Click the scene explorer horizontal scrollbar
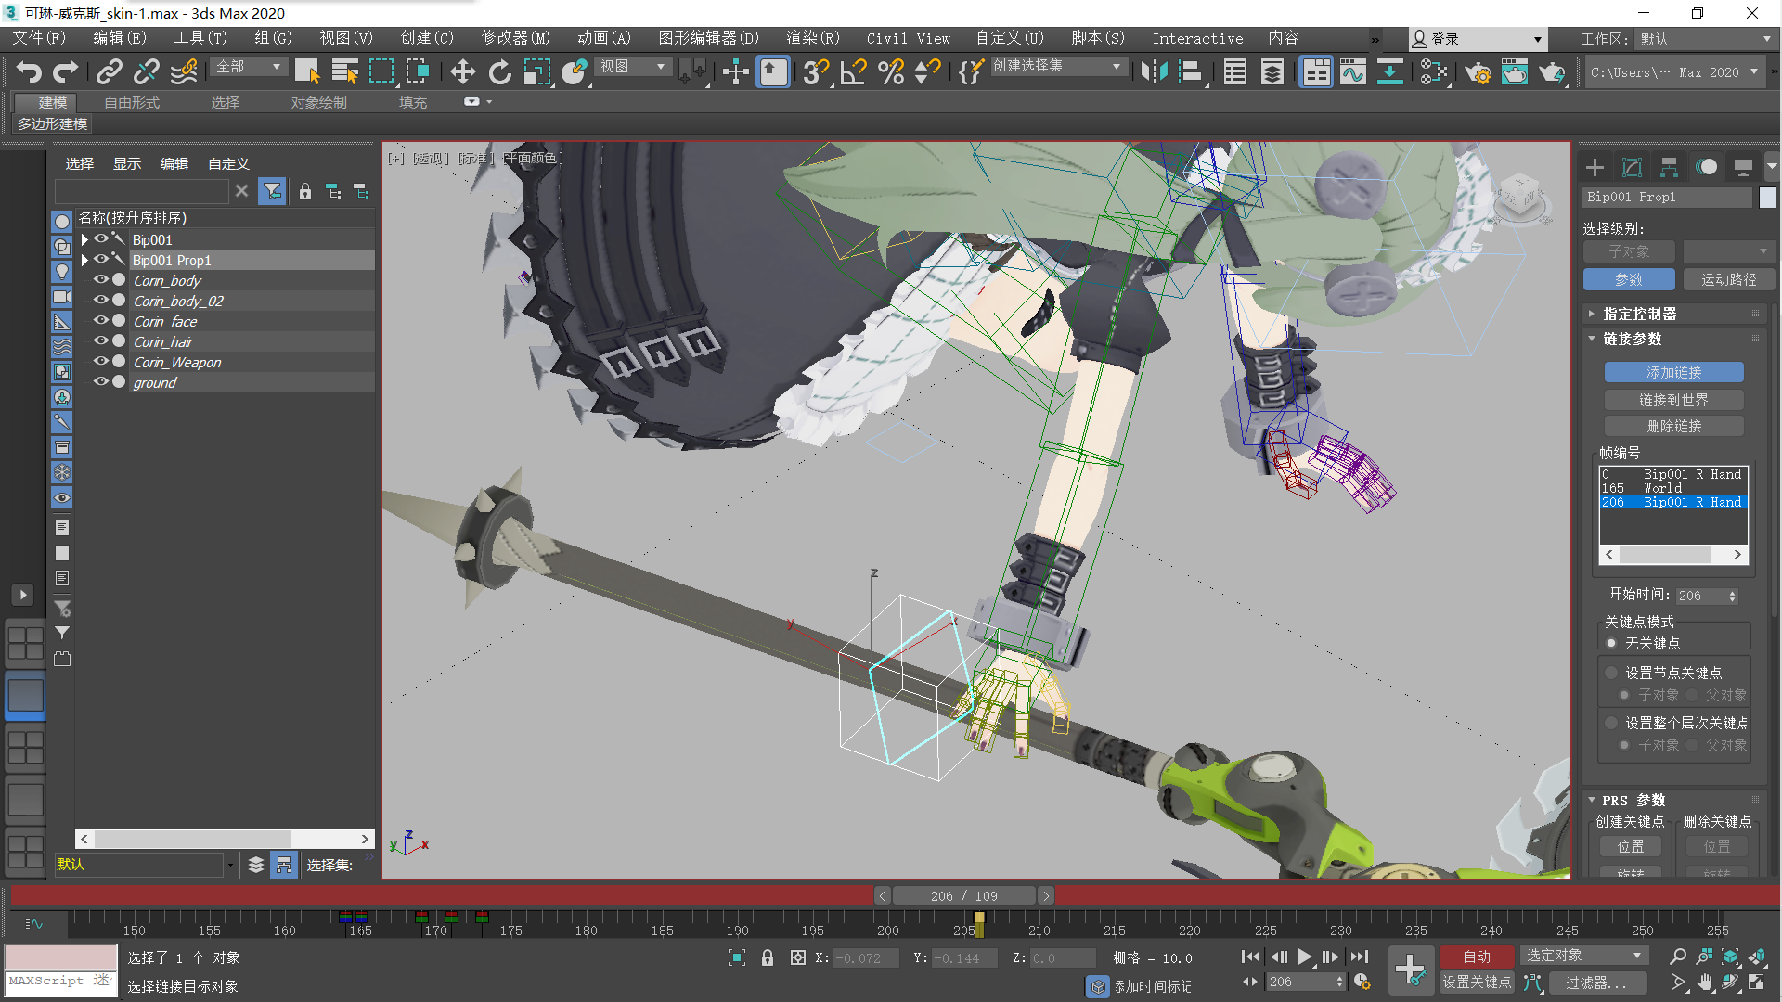Image resolution: width=1782 pixels, height=1002 pixels. tap(225, 839)
